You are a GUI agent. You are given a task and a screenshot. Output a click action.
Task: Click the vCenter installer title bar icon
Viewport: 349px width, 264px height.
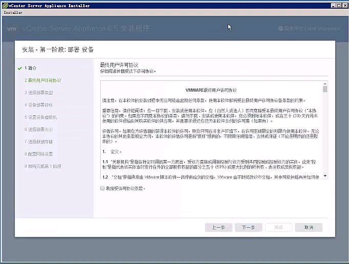point(5,6)
